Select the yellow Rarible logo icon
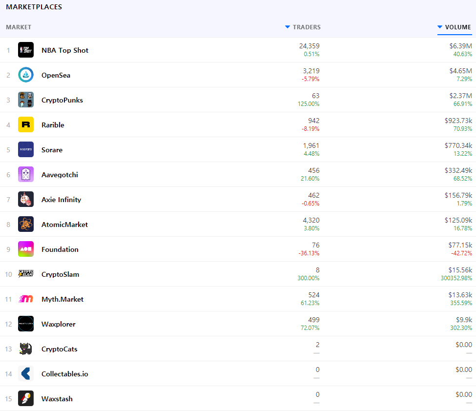This screenshot has height=411, width=476. pyautogui.click(x=26, y=124)
